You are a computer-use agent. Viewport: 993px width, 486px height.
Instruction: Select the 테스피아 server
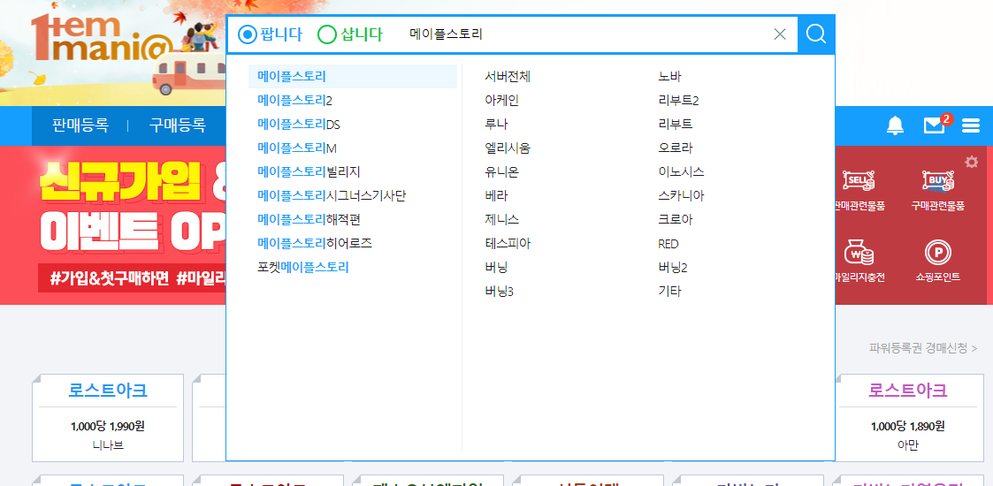click(x=508, y=244)
